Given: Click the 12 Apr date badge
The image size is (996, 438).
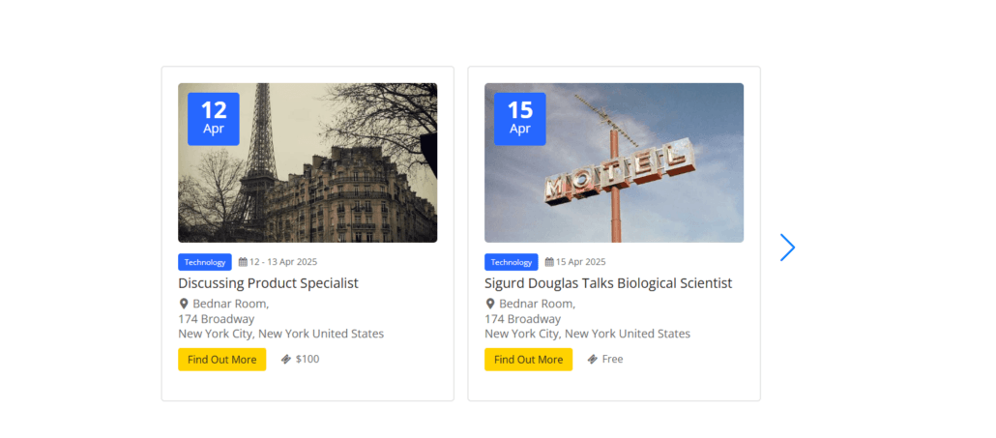Looking at the screenshot, I should [214, 119].
